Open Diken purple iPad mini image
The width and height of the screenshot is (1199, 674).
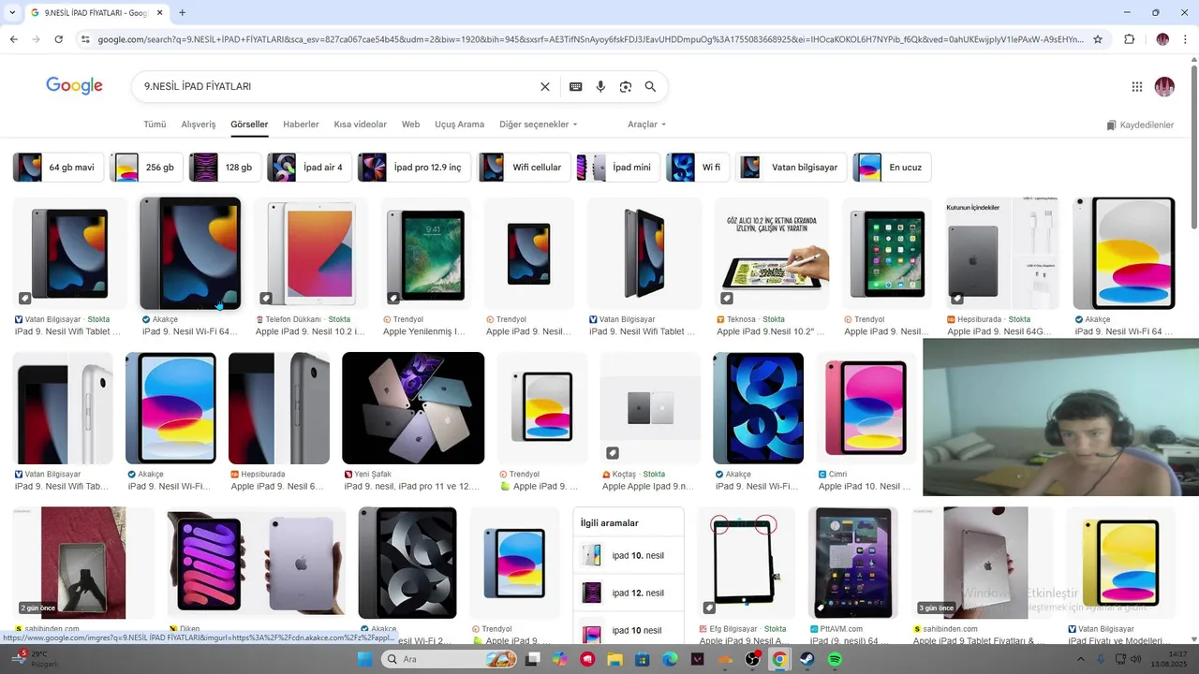(x=257, y=563)
